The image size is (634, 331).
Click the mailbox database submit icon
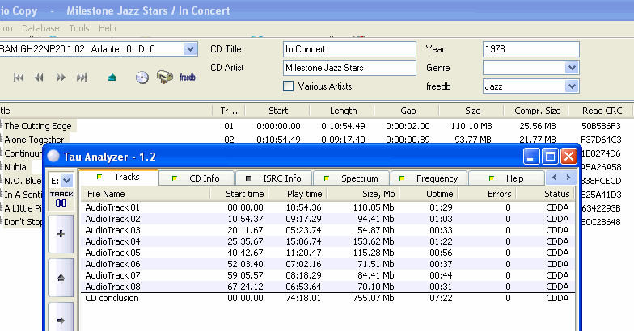(x=165, y=77)
